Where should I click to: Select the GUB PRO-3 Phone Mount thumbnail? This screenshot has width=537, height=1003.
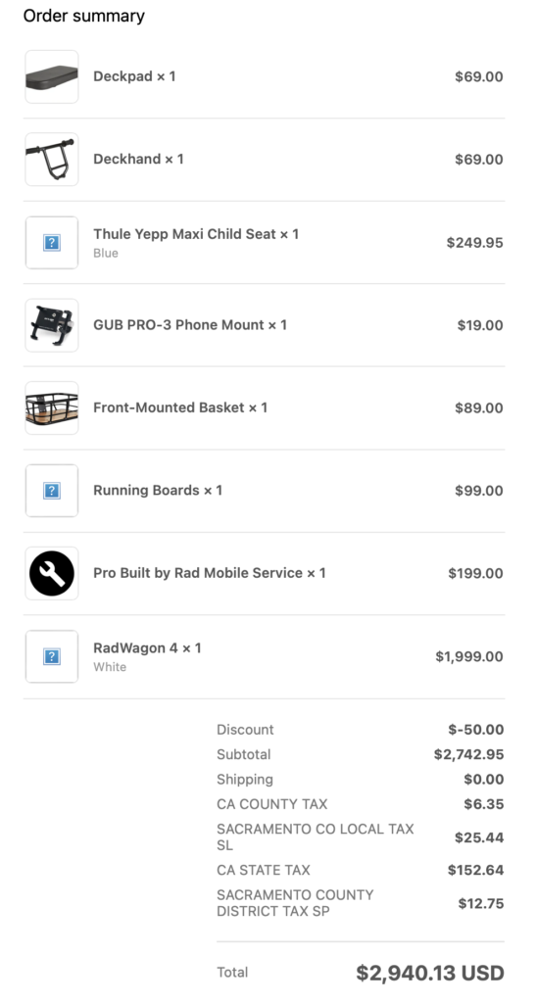(x=52, y=325)
